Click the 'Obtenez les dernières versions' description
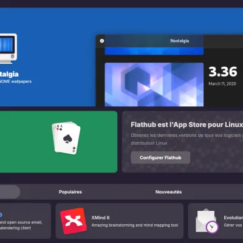 (x=187, y=135)
